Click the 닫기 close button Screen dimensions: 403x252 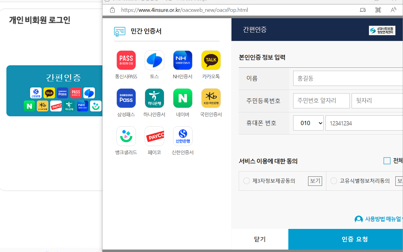tap(260, 239)
